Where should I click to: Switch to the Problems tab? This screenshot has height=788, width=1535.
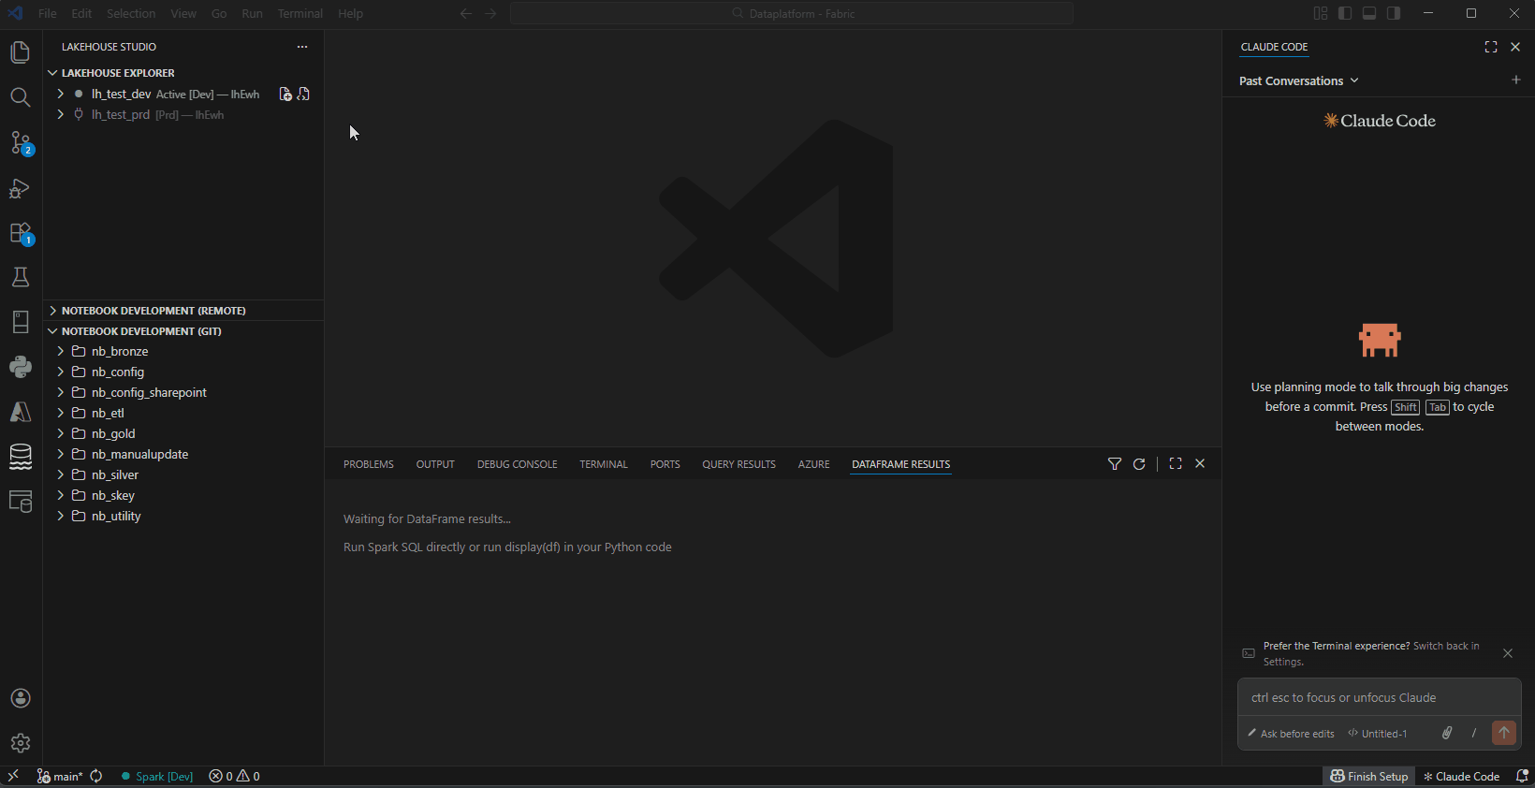pos(369,464)
